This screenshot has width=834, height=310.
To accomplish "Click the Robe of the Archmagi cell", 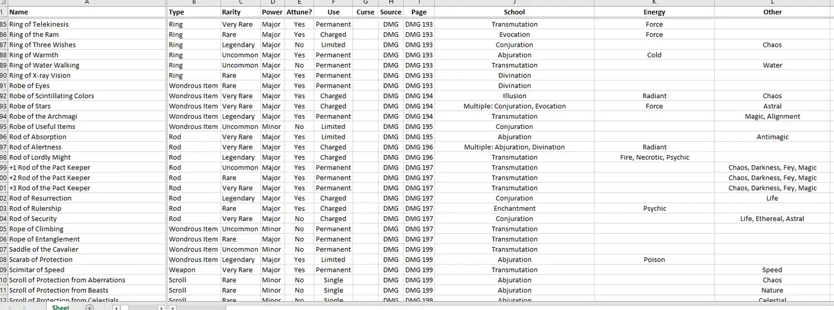I will 87,116.
